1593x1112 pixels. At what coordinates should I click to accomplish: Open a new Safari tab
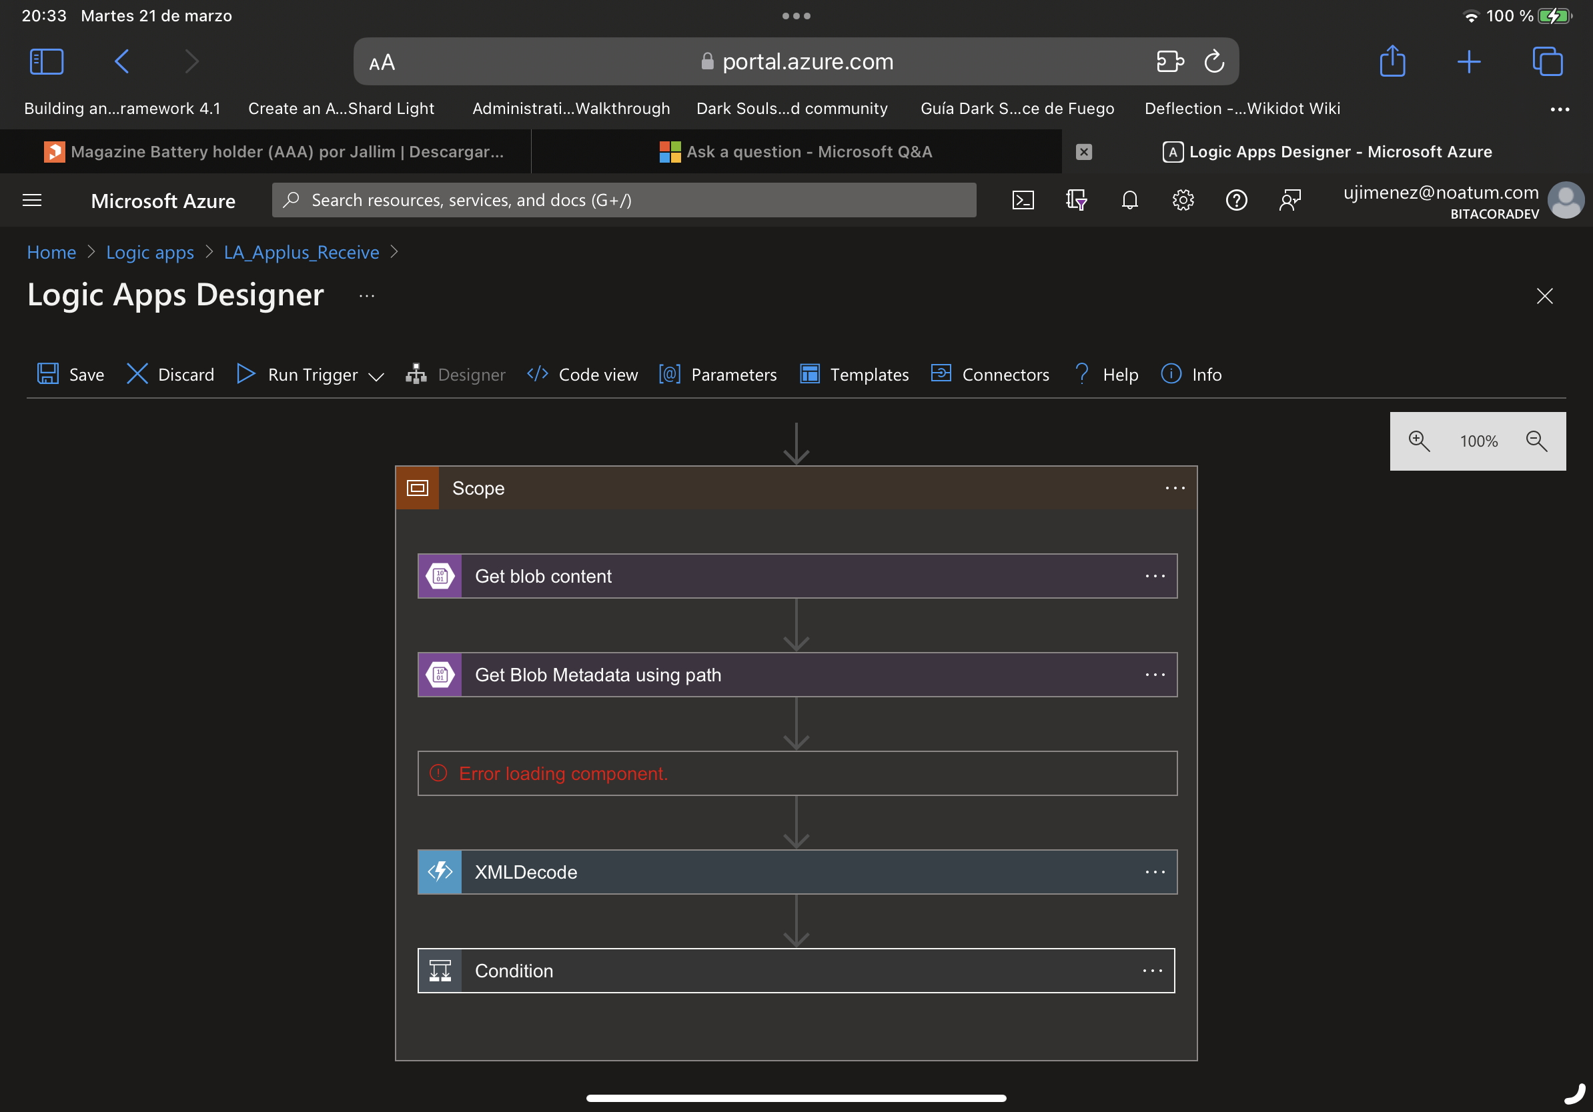(1469, 62)
